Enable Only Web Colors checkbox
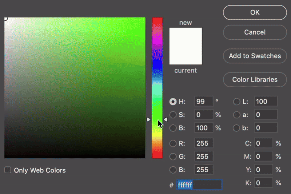 (x=8, y=170)
